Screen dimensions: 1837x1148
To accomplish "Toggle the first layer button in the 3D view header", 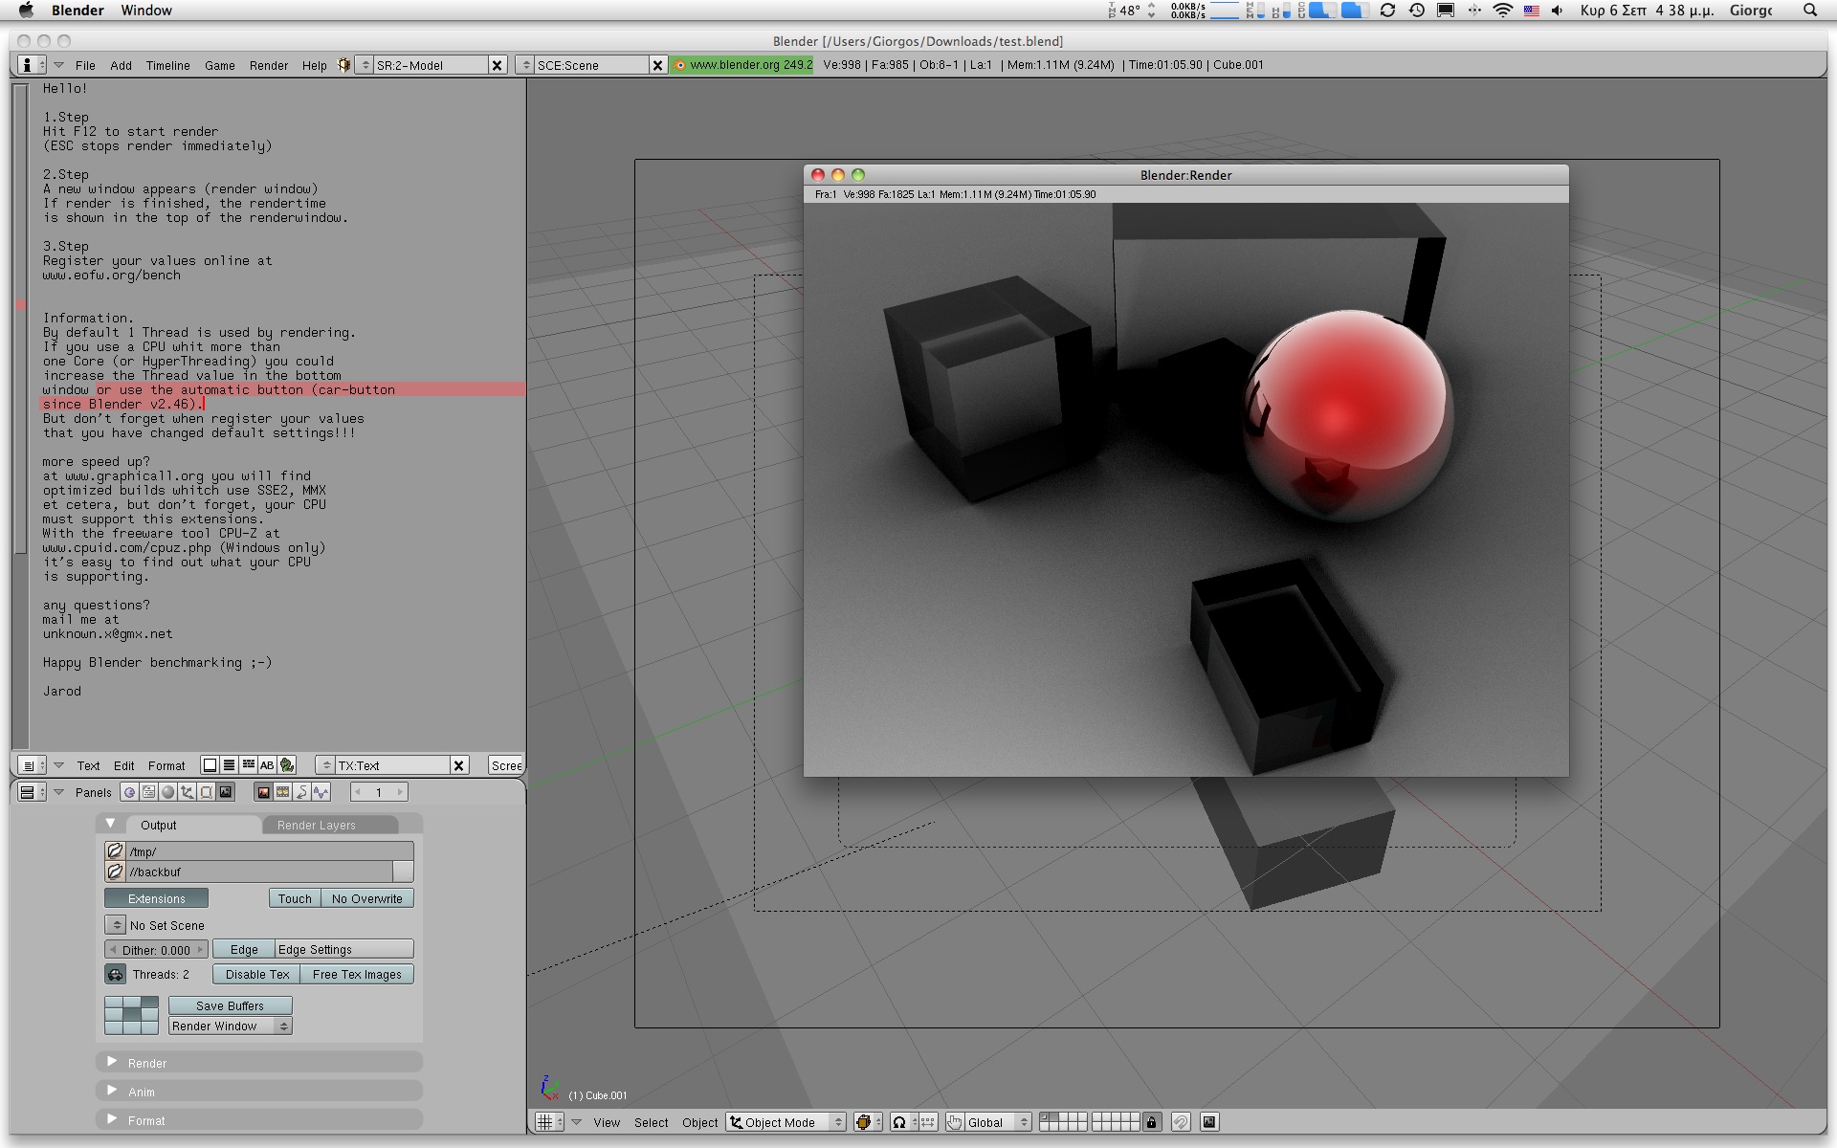I will [1045, 1117].
